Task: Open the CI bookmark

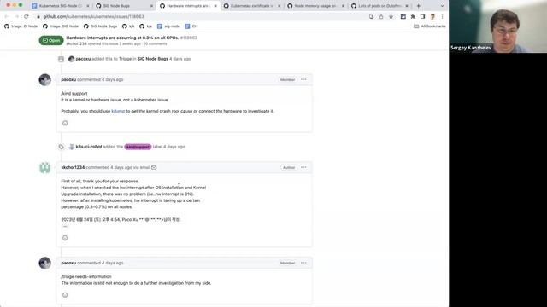Action: [x=191, y=26]
